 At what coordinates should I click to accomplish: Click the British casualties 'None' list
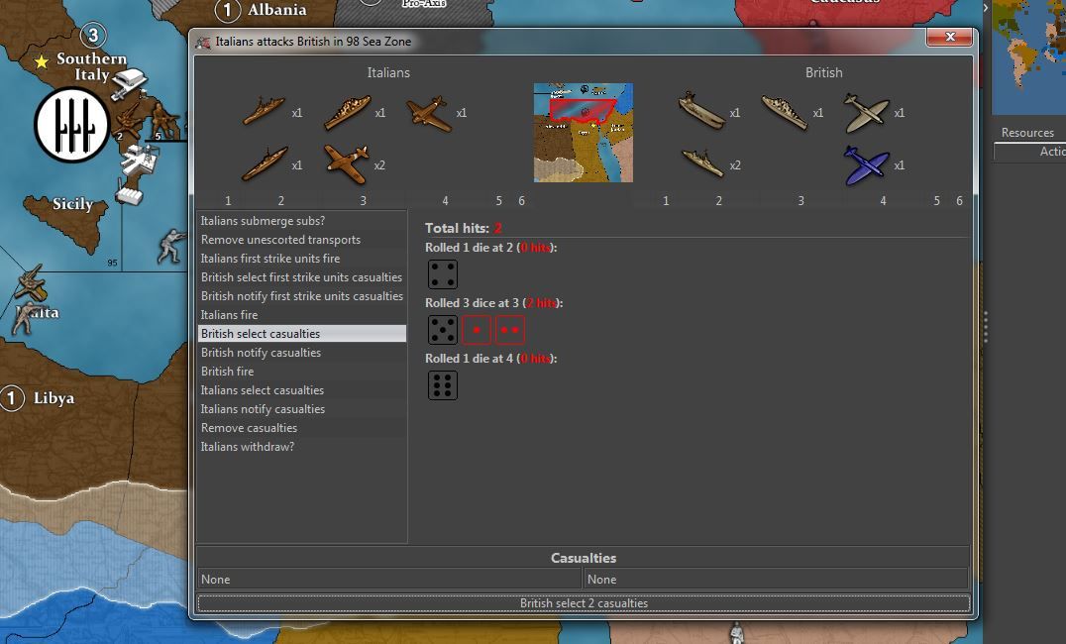click(x=776, y=579)
